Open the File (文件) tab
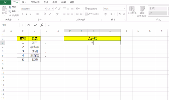This screenshot has height=100, width=169. pos(5,2)
